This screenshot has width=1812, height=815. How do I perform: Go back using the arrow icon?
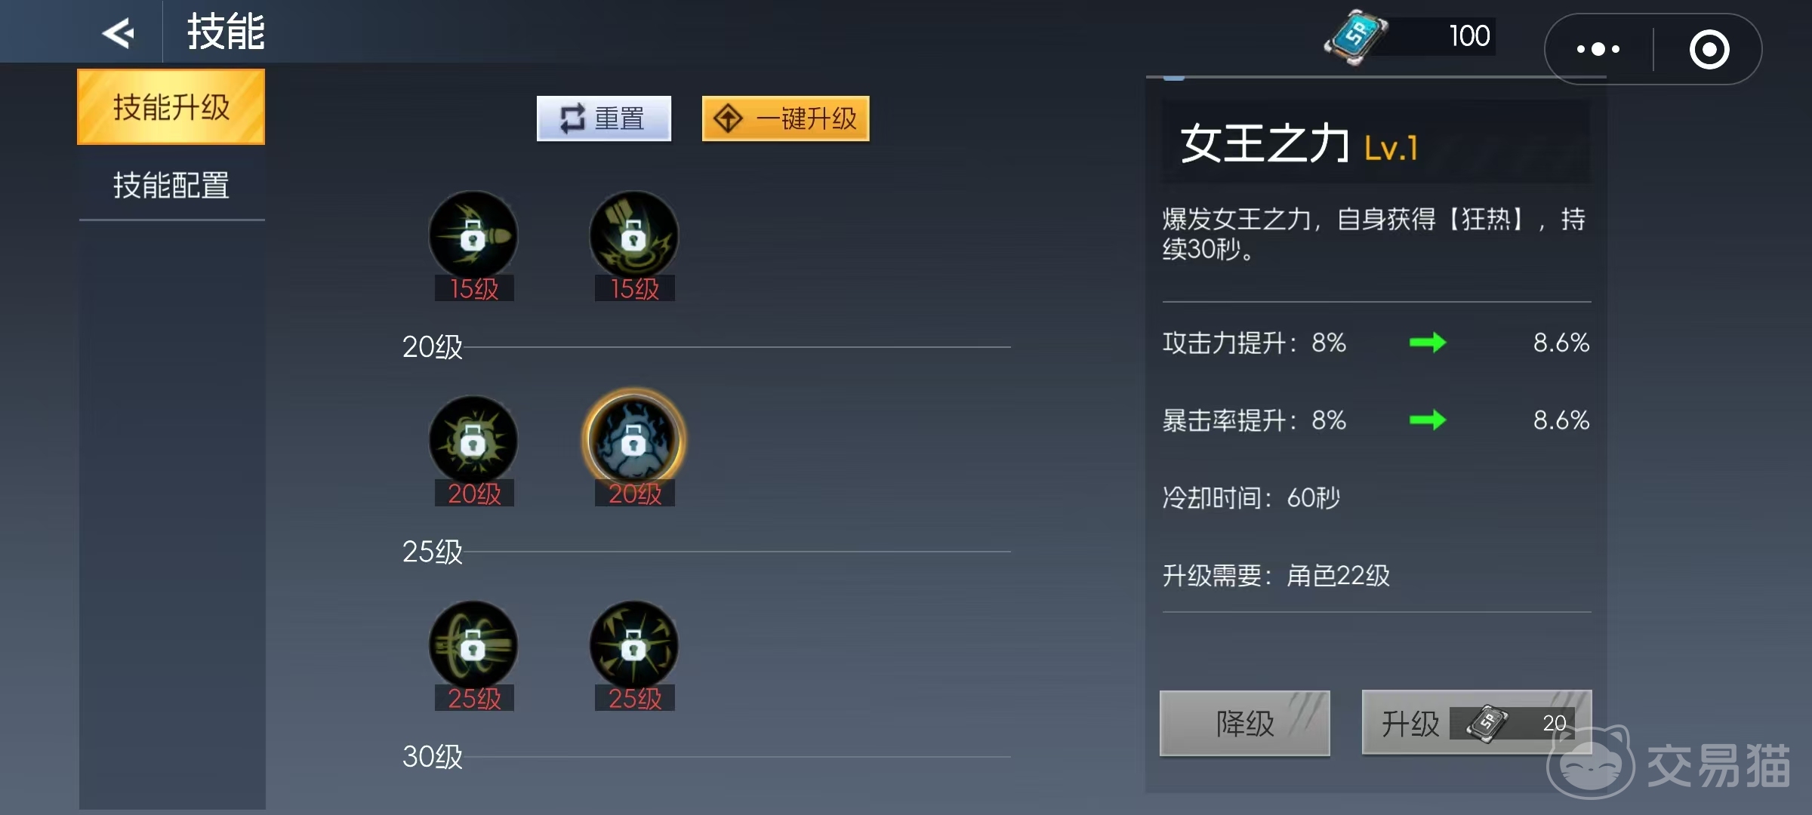pos(119,32)
